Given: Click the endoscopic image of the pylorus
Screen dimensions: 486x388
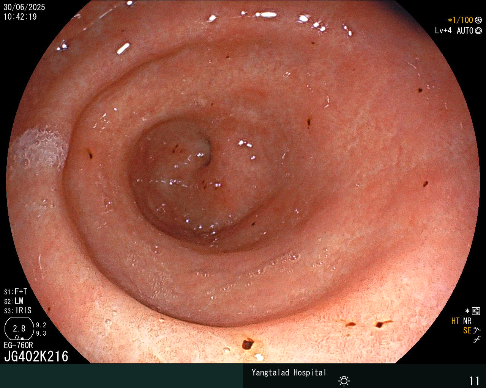Looking at the screenshot, I should point(243,182).
